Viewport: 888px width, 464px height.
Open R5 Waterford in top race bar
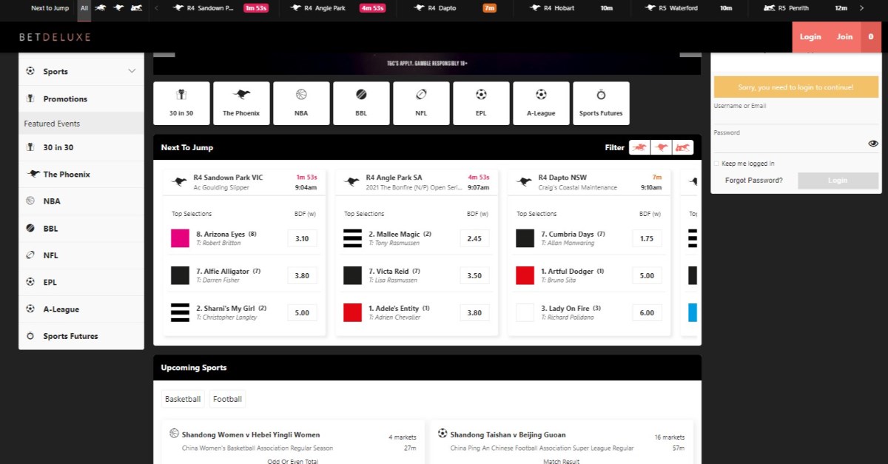688,8
